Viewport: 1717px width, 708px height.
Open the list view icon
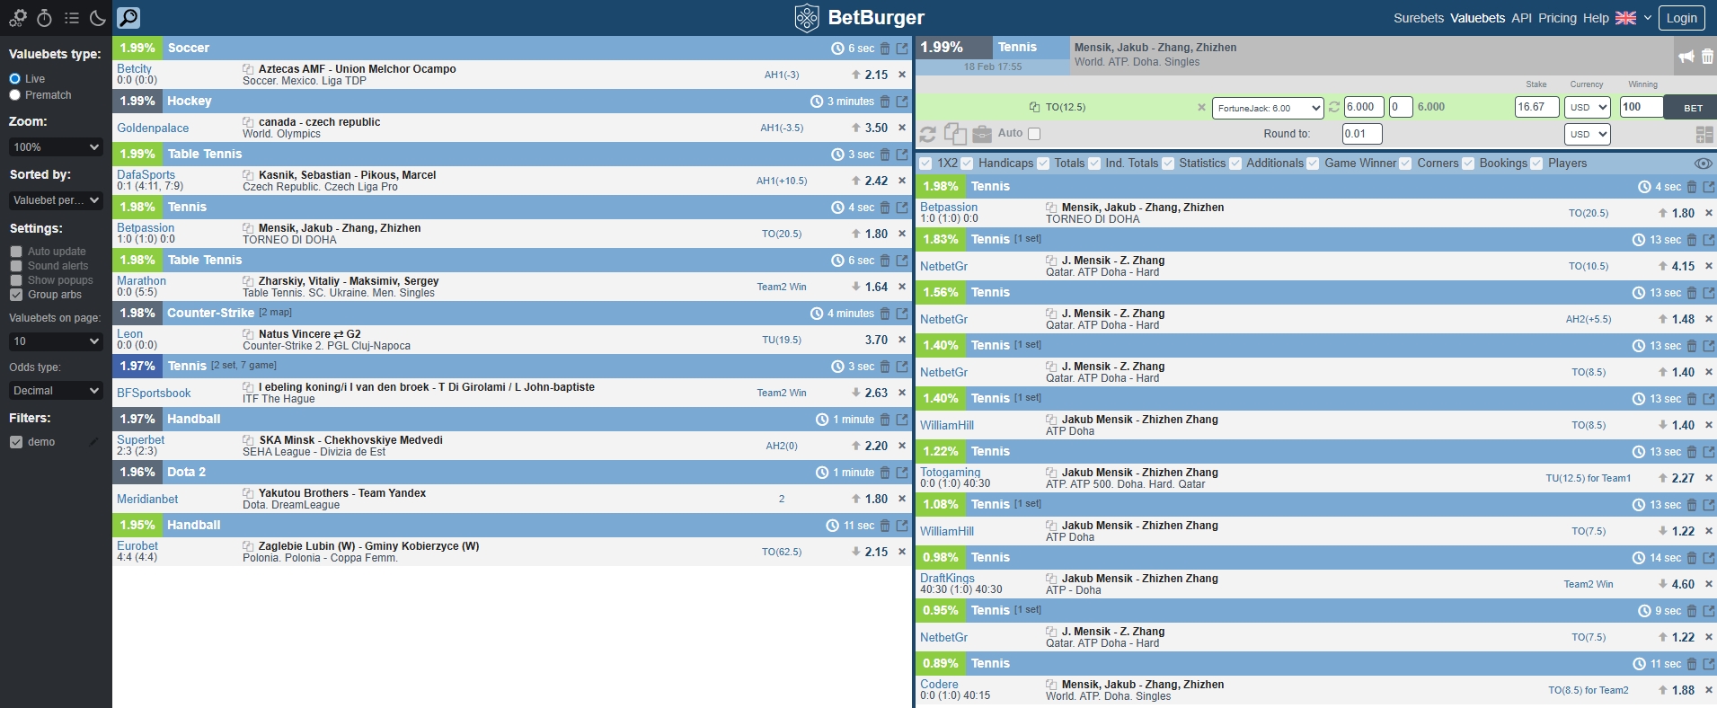(x=72, y=17)
